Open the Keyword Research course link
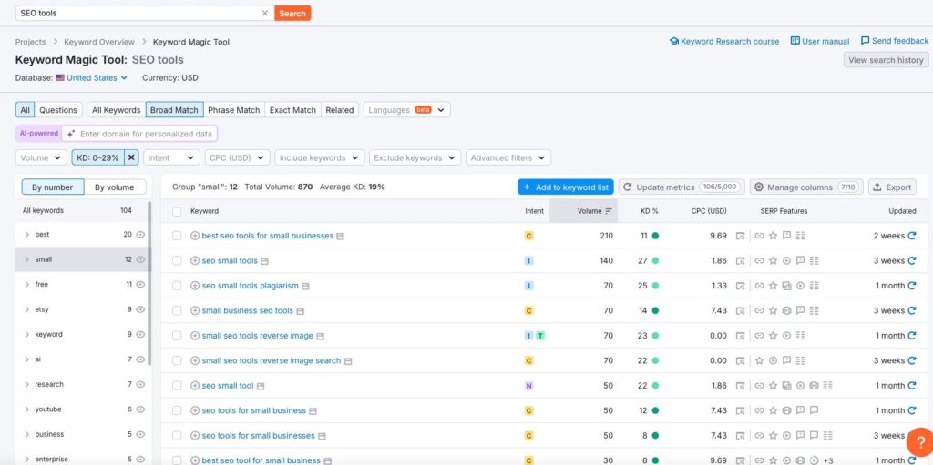933x465 pixels. 724,42
